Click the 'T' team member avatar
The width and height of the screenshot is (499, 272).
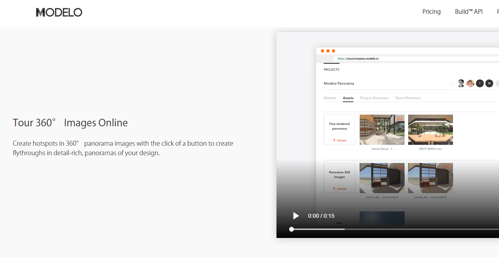click(480, 84)
